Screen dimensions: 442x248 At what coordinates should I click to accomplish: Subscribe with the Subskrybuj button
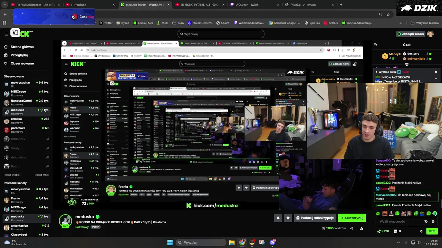click(x=352, y=218)
